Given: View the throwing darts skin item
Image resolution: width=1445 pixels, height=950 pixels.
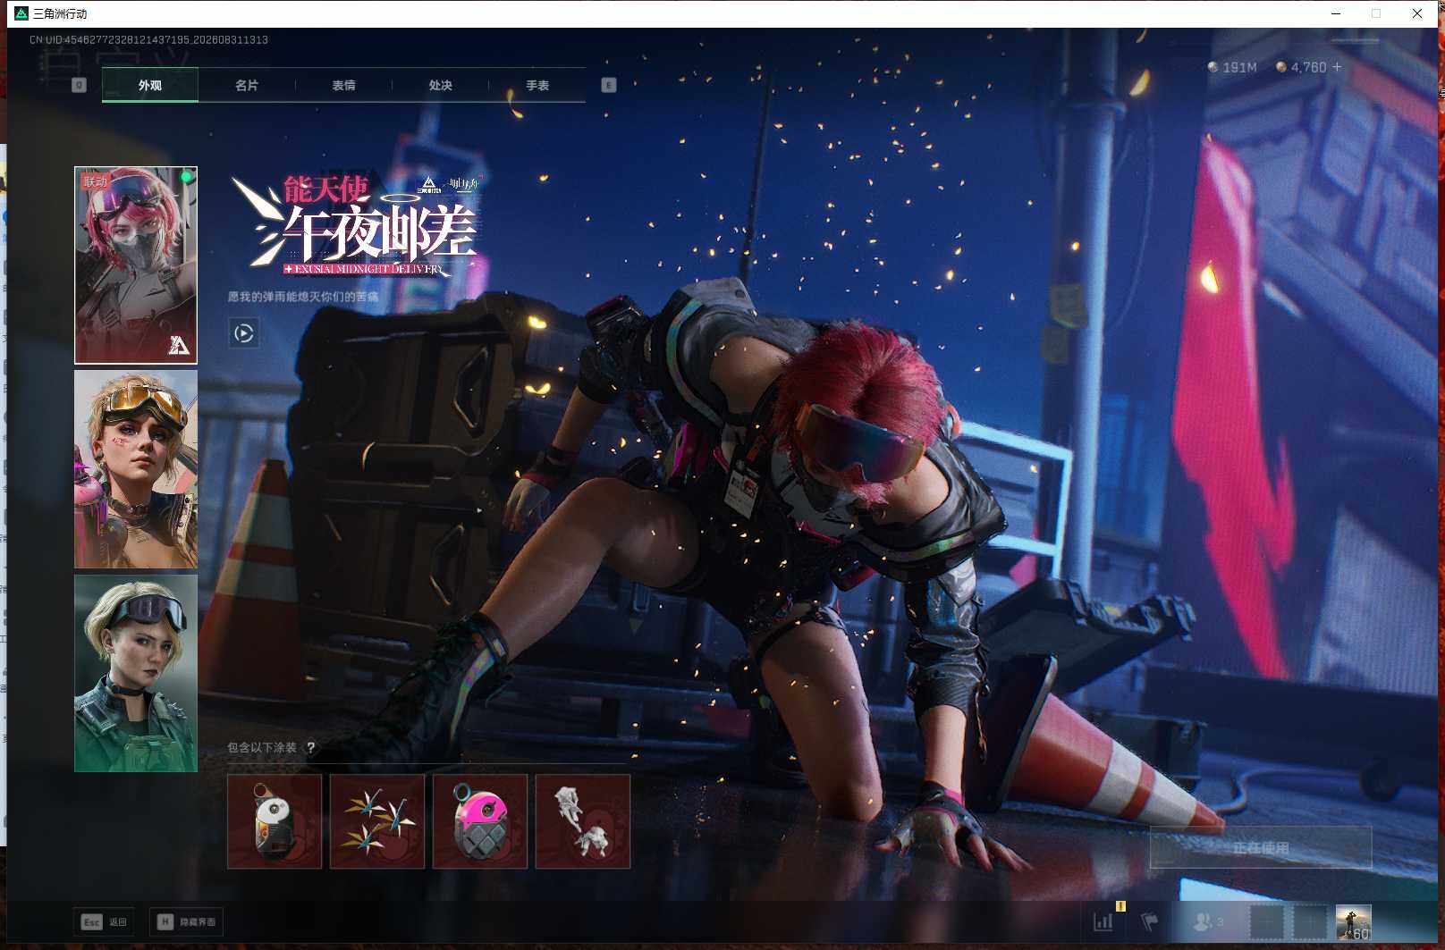Looking at the screenshot, I should (377, 821).
